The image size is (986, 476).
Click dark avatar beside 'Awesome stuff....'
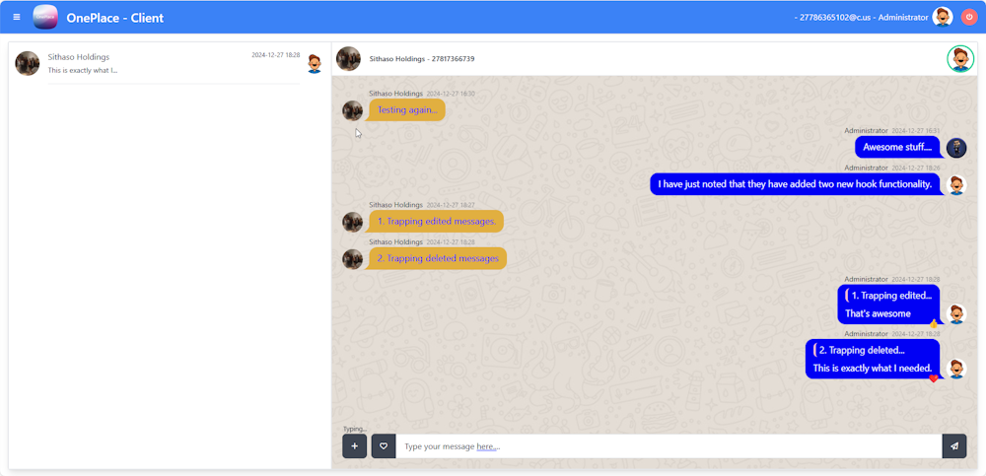(x=956, y=148)
